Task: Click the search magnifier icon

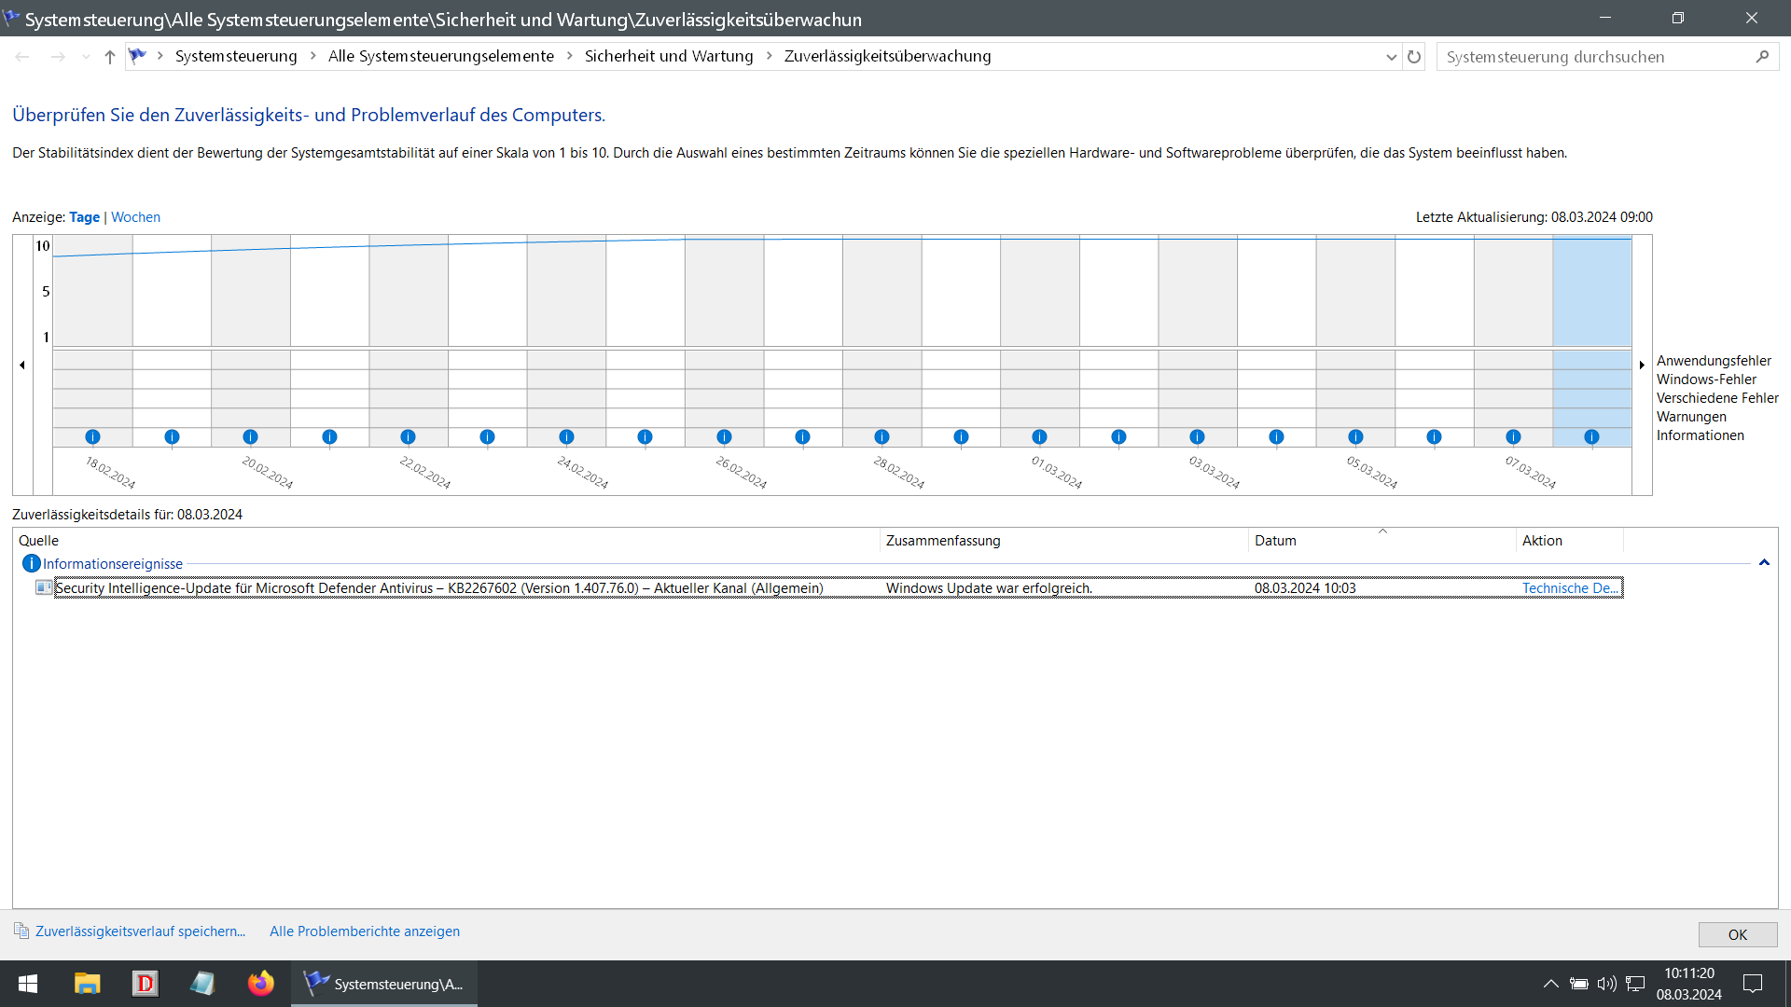Action: click(1762, 57)
